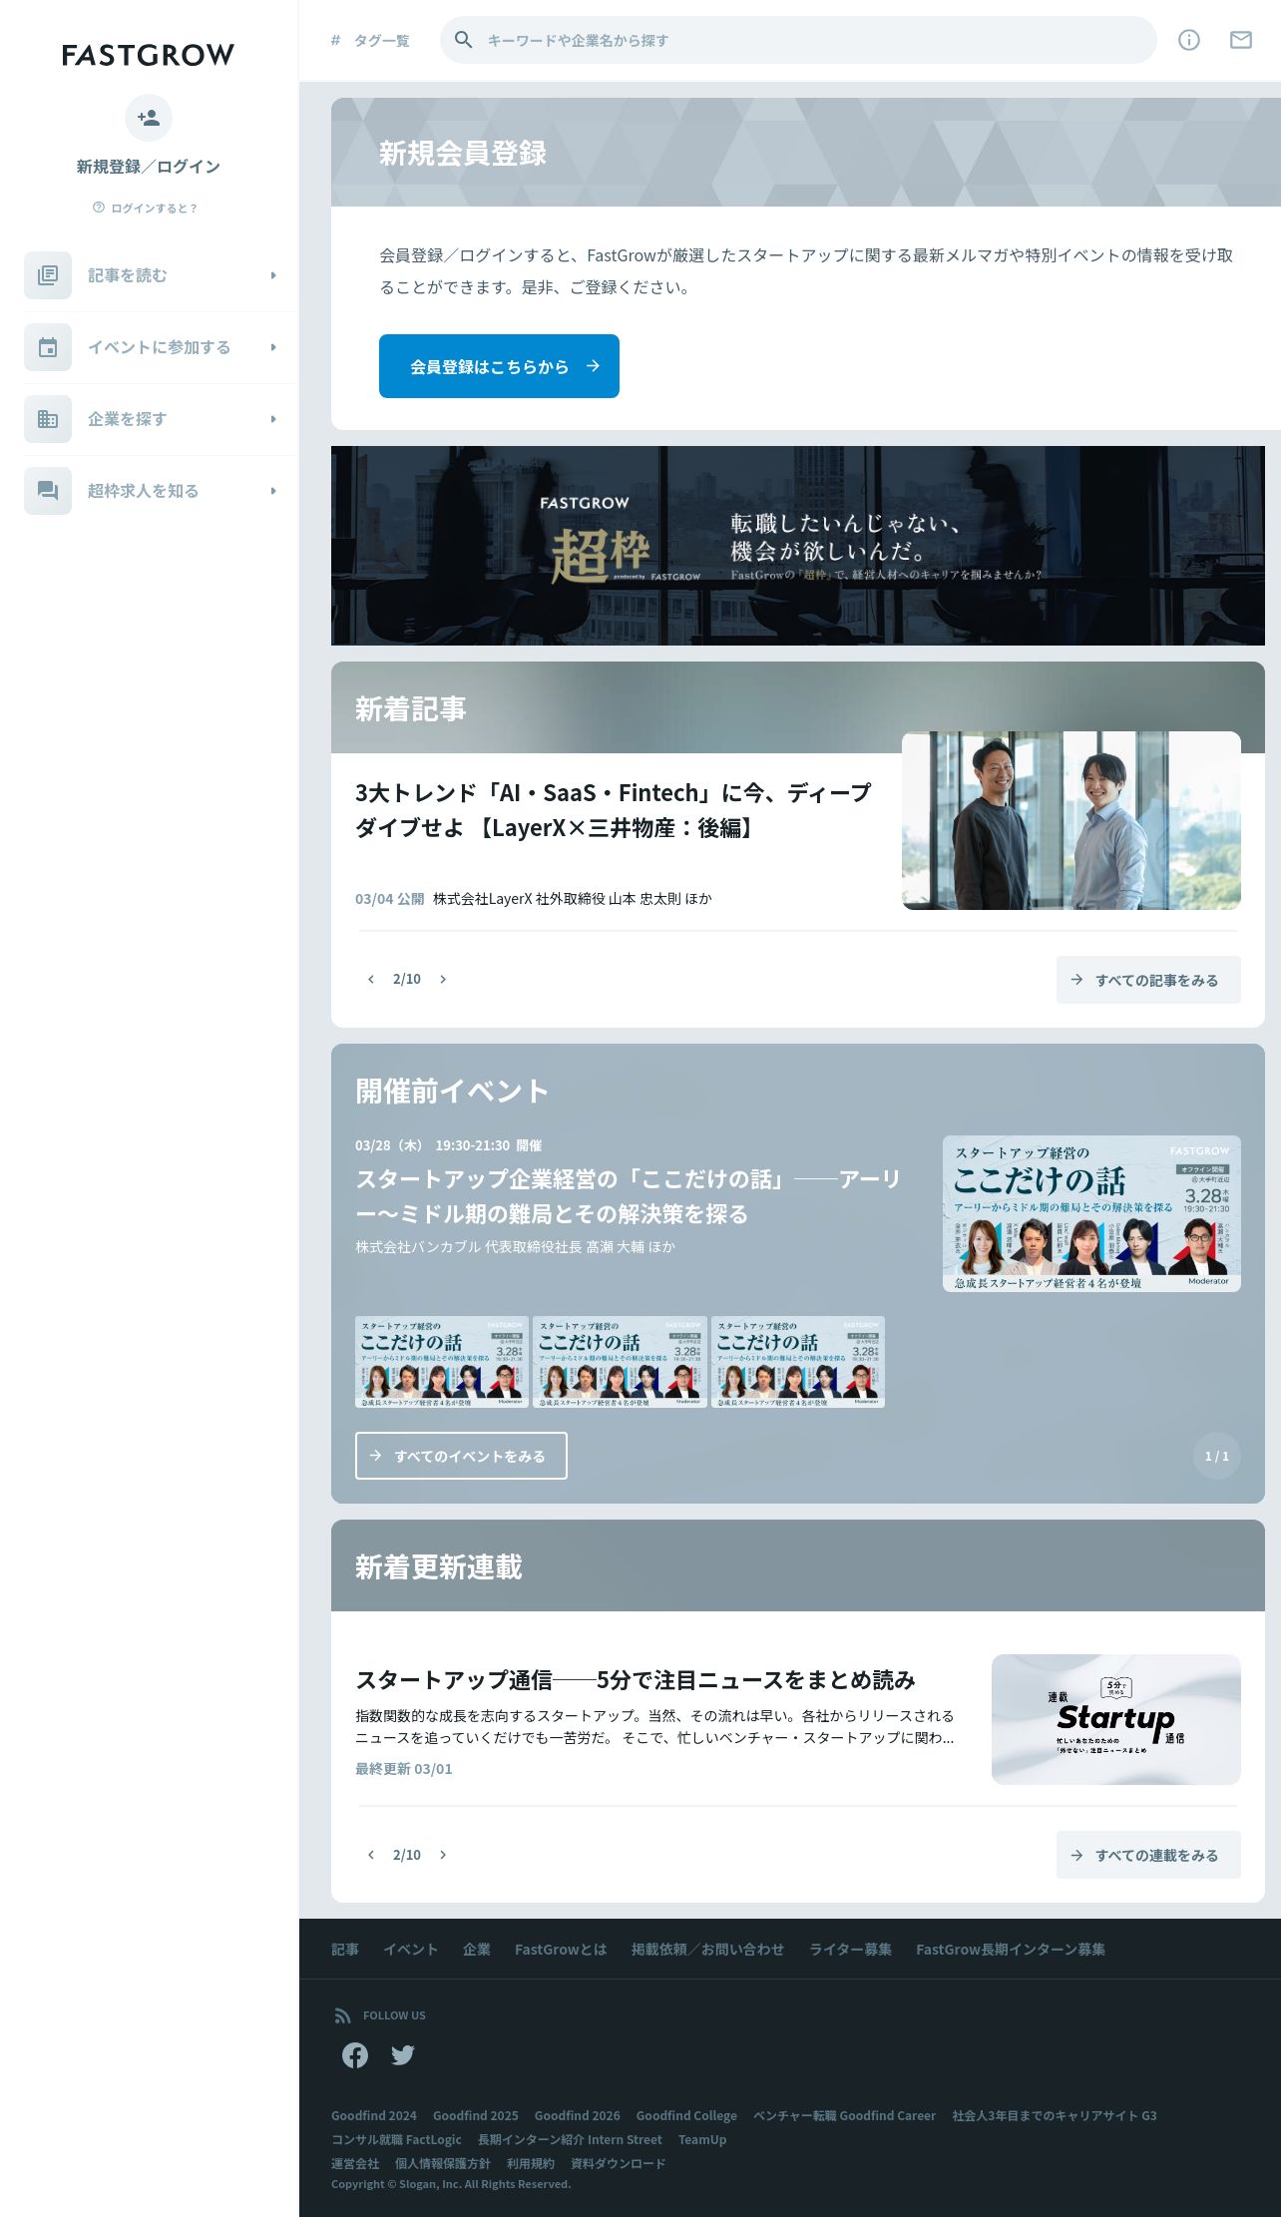Click footer 記事 link
Viewport: 1281px width, 2217px height.
[345, 1949]
